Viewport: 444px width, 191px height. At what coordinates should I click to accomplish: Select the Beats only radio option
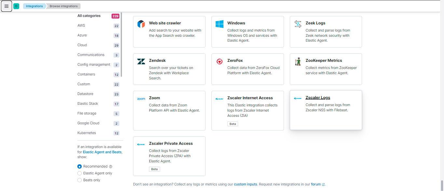[79, 180]
